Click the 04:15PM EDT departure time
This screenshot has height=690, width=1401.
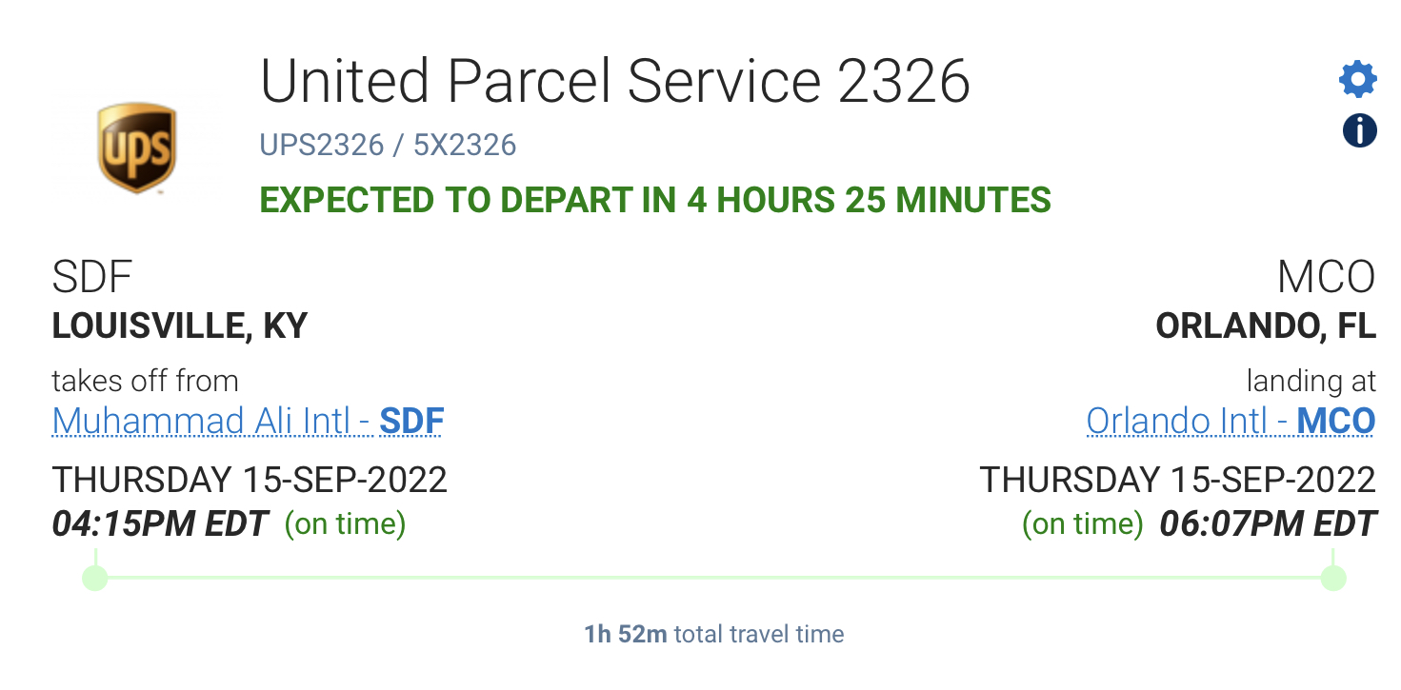pyautogui.click(x=160, y=524)
